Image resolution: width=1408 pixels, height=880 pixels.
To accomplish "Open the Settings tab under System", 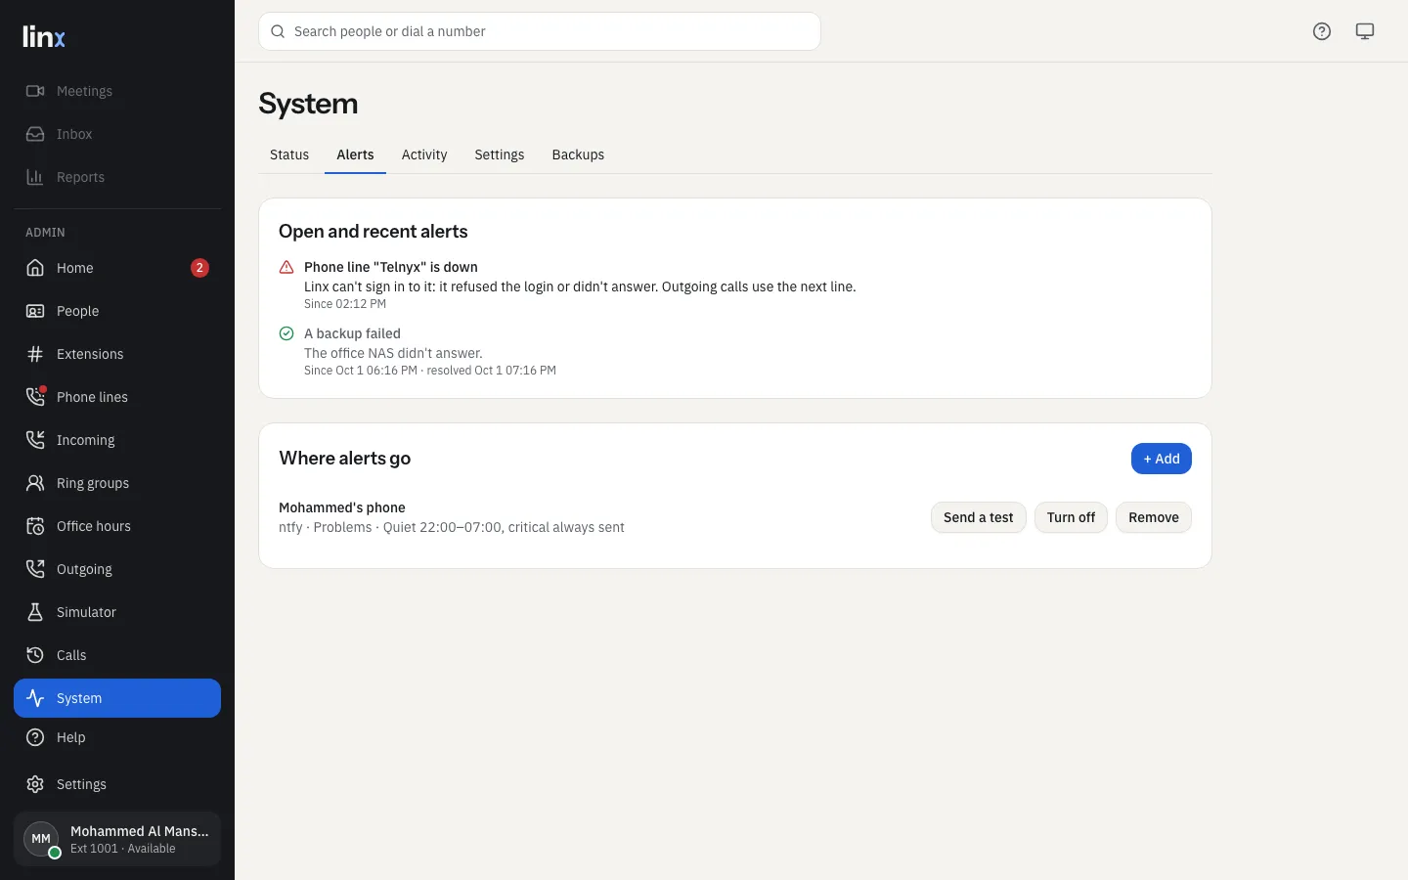I will click(500, 154).
